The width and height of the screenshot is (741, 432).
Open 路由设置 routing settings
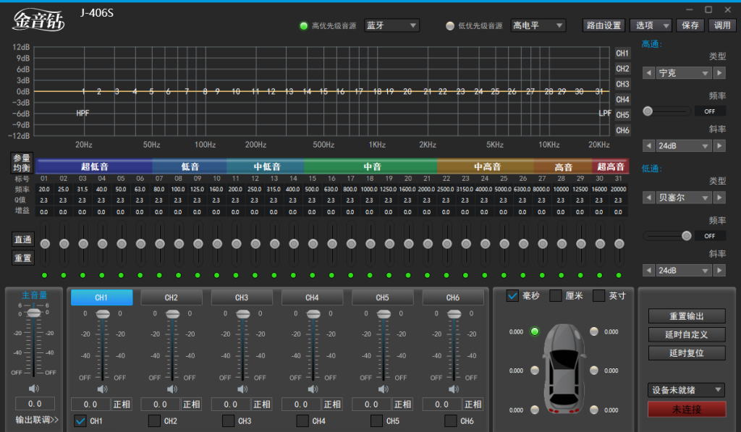pyautogui.click(x=604, y=25)
